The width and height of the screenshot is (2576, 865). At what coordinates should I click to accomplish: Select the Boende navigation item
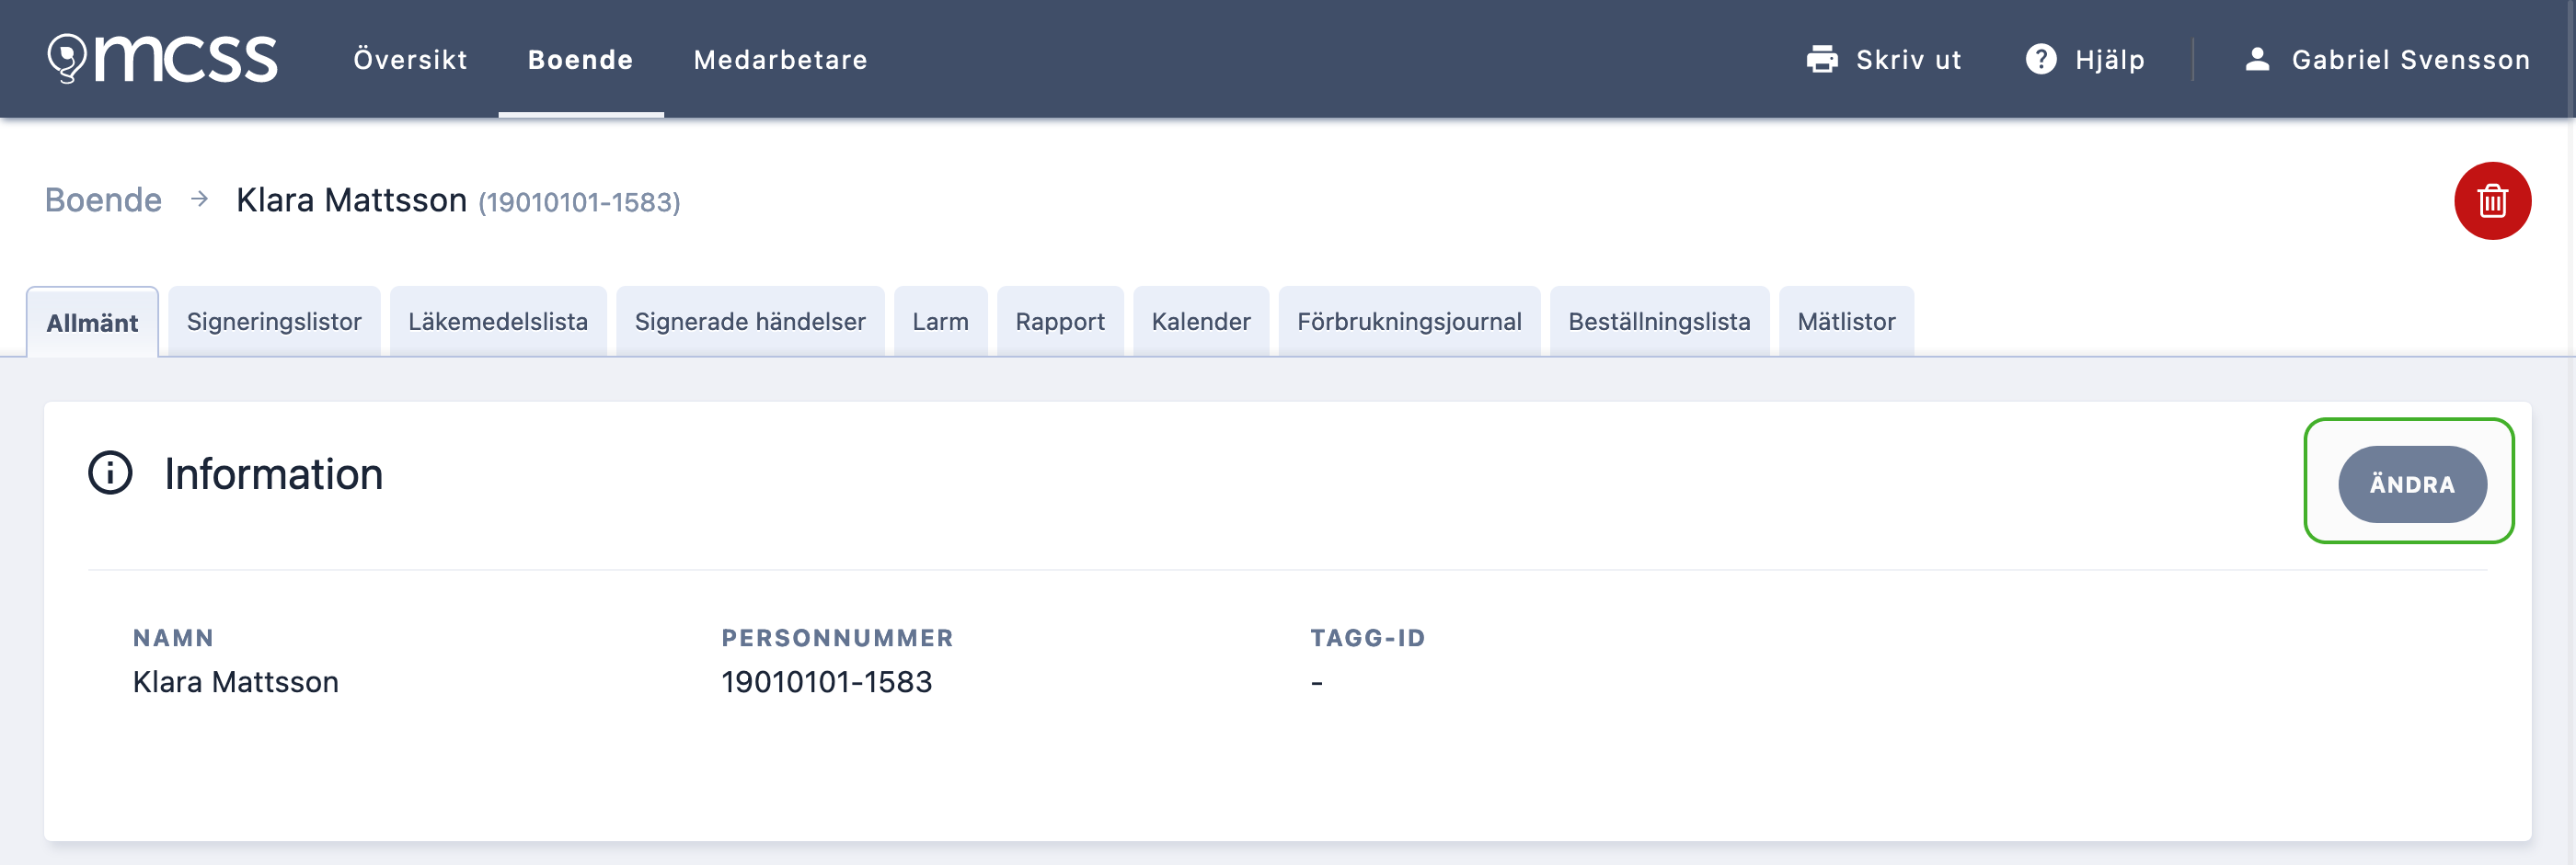pos(580,60)
